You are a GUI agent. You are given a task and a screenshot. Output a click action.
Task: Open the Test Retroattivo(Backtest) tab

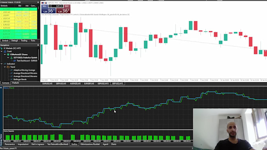58,144
